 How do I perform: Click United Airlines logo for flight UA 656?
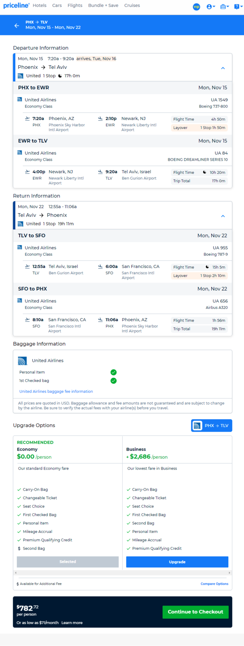(20, 301)
